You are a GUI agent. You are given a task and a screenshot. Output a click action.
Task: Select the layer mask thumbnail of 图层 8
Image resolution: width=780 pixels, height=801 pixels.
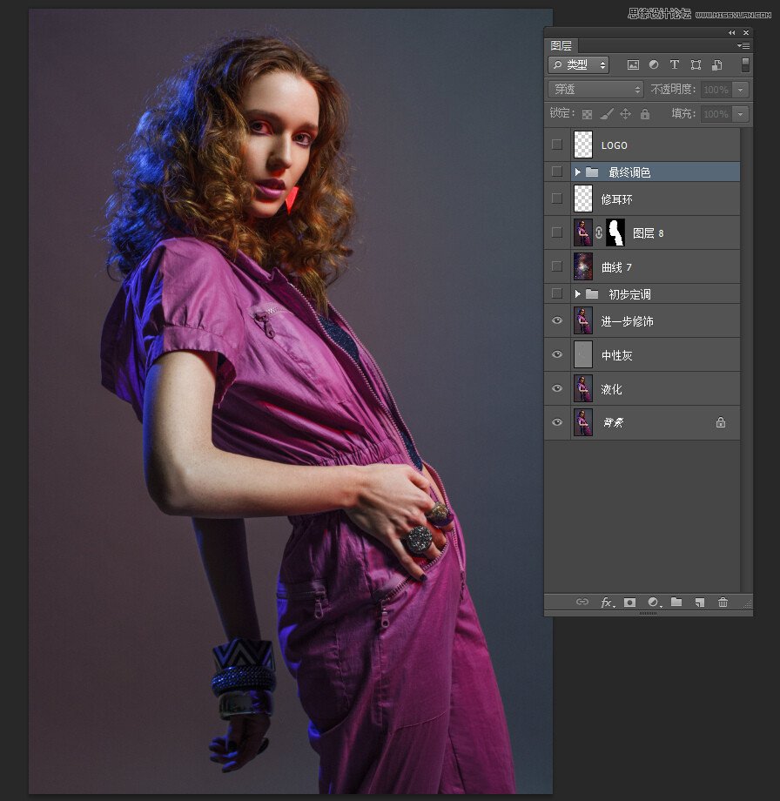coord(615,232)
